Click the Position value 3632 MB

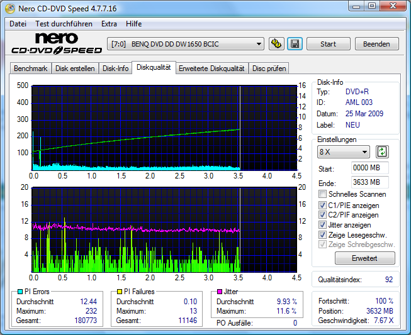click(380, 311)
